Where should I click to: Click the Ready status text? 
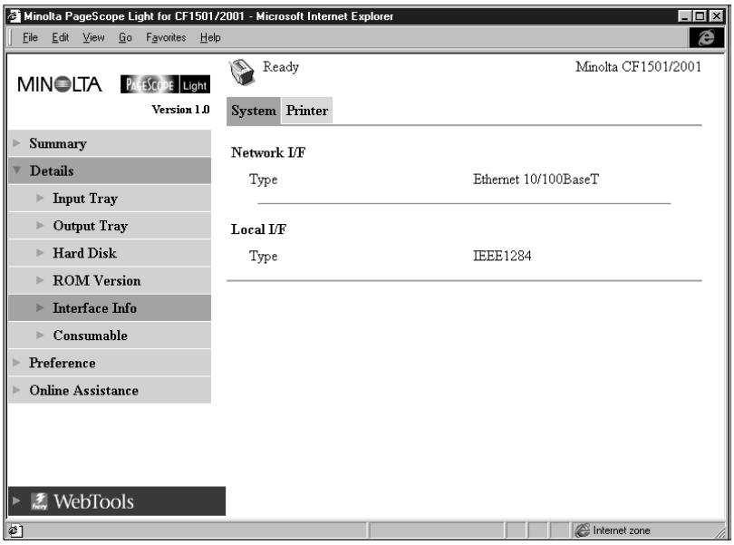(x=280, y=67)
